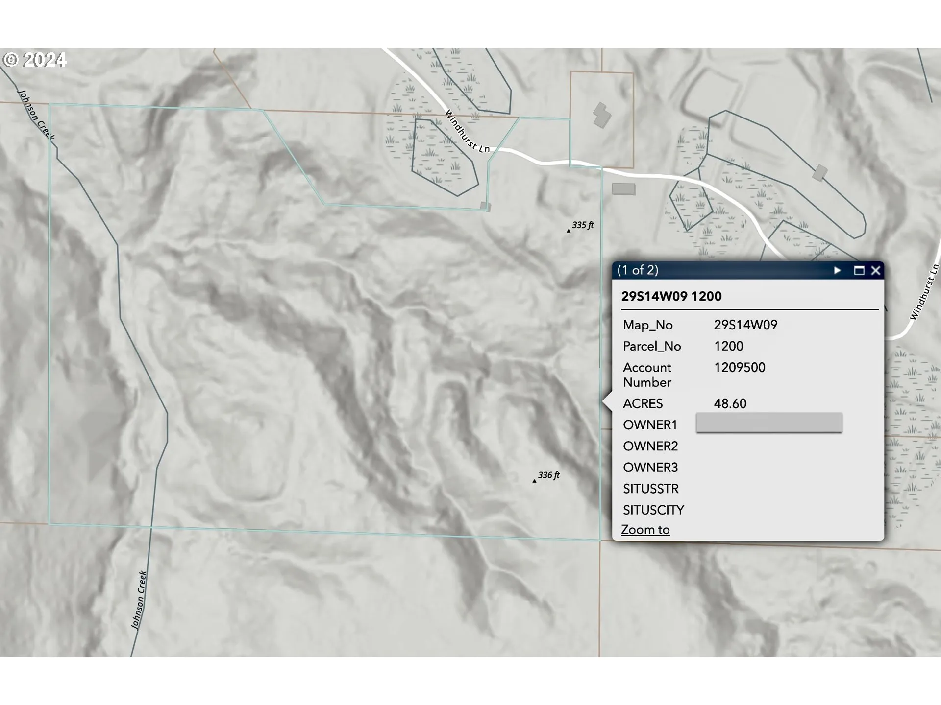Show next feature with popup arrow
Screen dimensions: 941x705
coord(837,270)
